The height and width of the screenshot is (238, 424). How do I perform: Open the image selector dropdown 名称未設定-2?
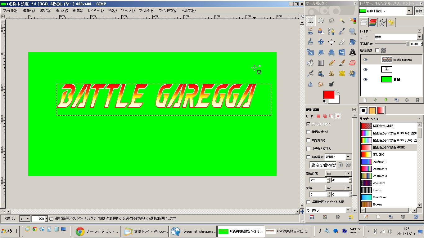[x=386, y=11]
